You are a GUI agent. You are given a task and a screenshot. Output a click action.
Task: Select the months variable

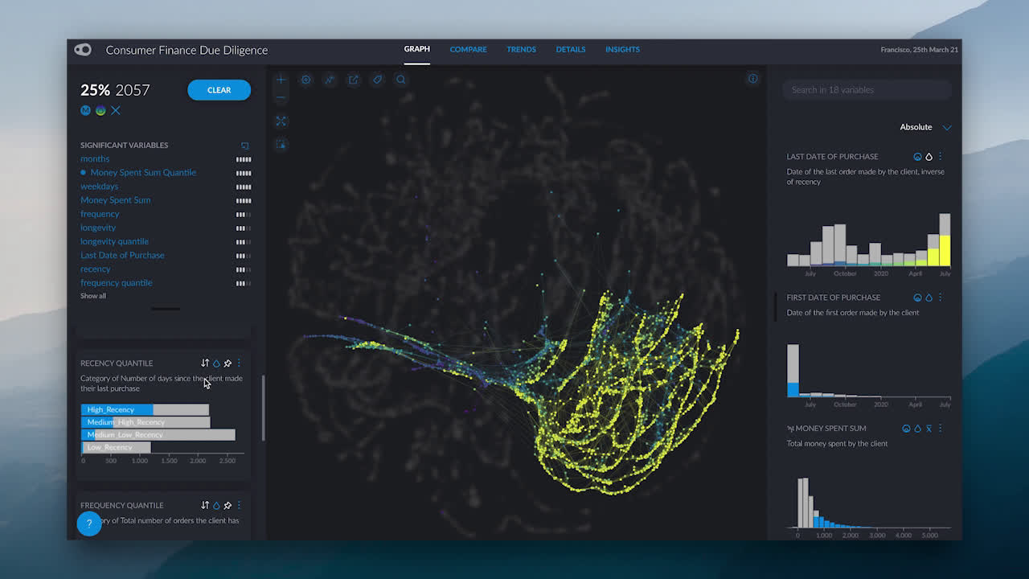click(x=95, y=158)
